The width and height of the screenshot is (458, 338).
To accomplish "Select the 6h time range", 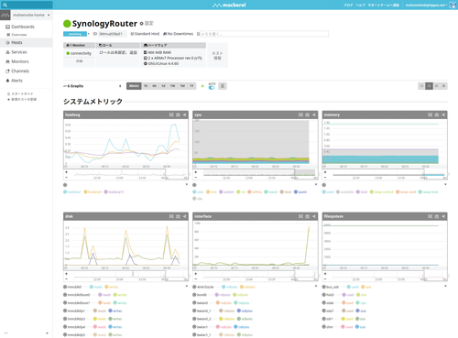I will coord(155,86).
